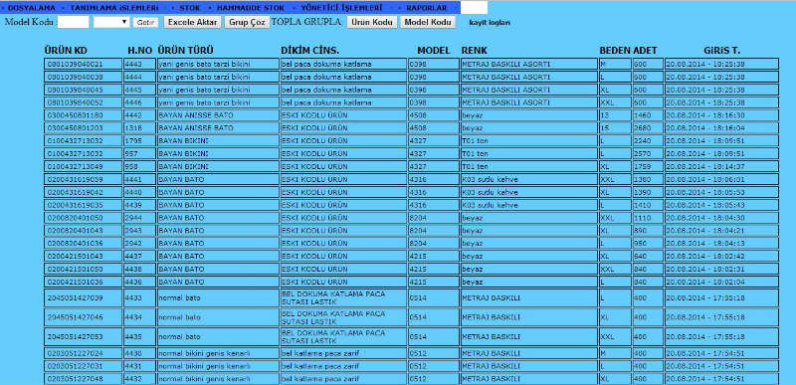Click the H.NO column header
This screenshot has width=796, height=385.
pyautogui.click(x=140, y=51)
